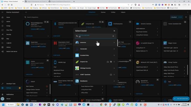Switch to the Devices tab
The height and width of the screenshot is (107, 191).
click(x=103, y=12)
